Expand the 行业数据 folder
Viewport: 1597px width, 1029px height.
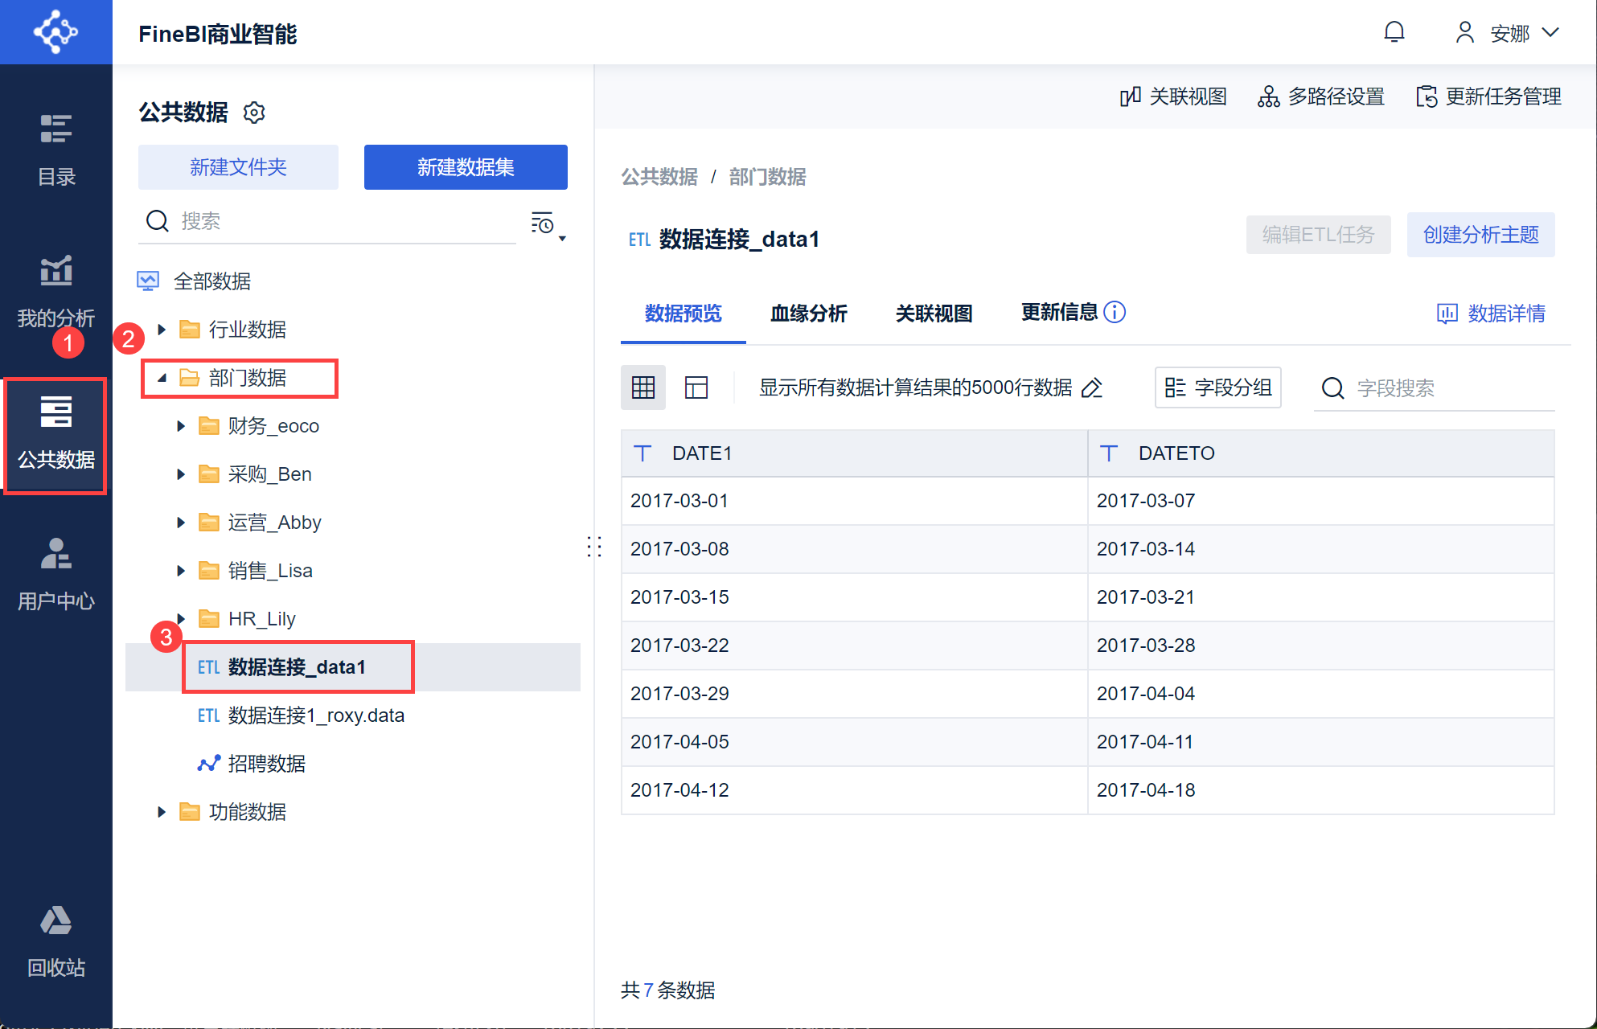pos(162,330)
